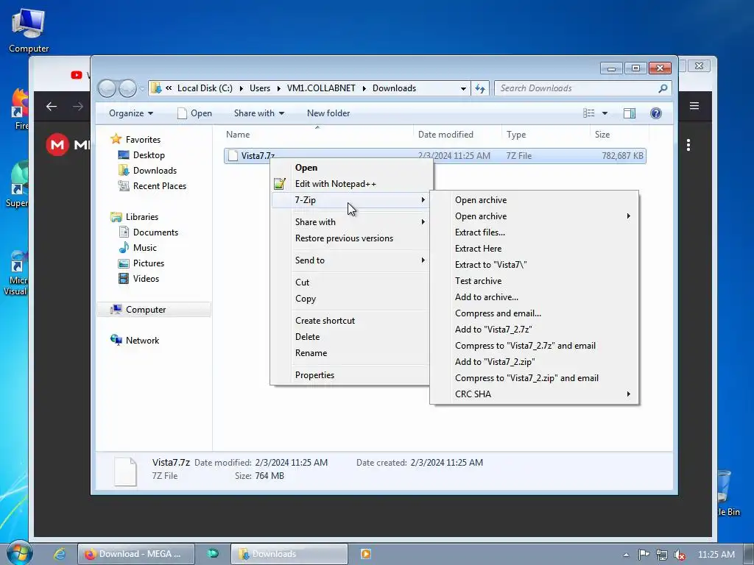The image size is (754, 565).
Task: Open Explorer help question mark icon
Action: tap(656, 113)
